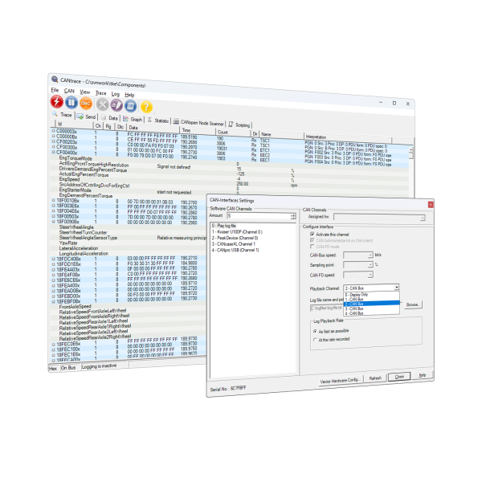Expand the CF00400x message row
This screenshot has width=482, height=482.
[54, 153]
